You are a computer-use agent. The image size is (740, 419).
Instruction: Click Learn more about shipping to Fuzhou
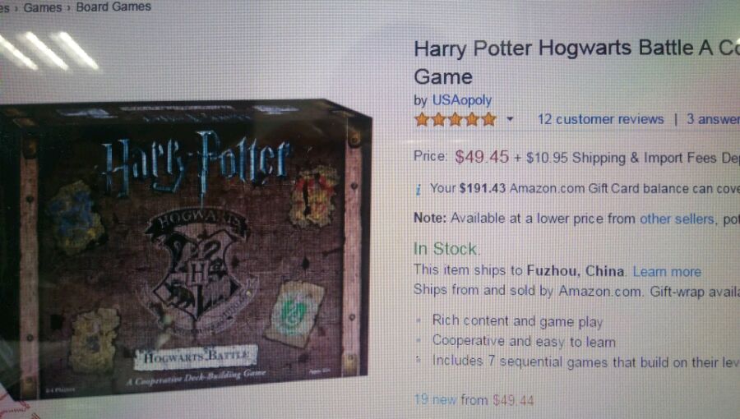667,271
